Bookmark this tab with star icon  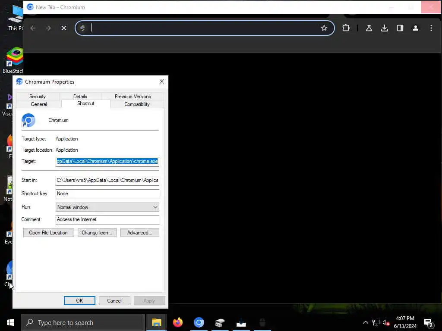coord(324,28)
